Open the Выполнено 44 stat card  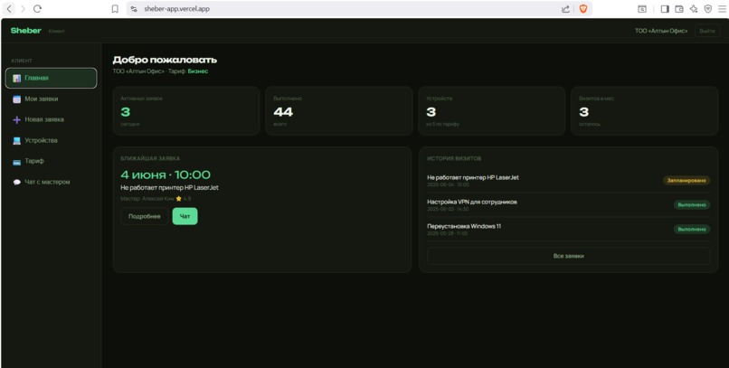click(339, 111)
